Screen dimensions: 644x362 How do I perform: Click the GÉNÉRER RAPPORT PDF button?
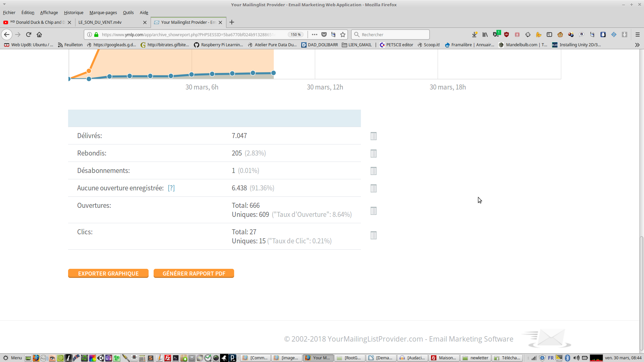tap(194, 274)
